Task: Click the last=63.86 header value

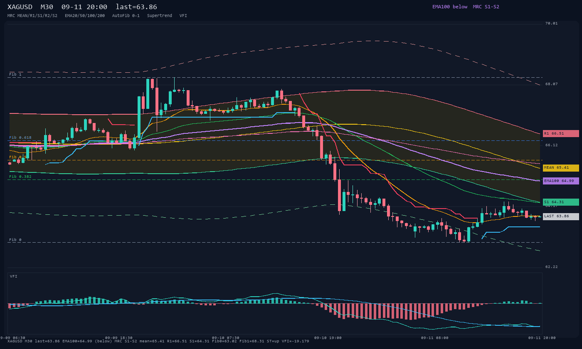Action: point(136,7)
